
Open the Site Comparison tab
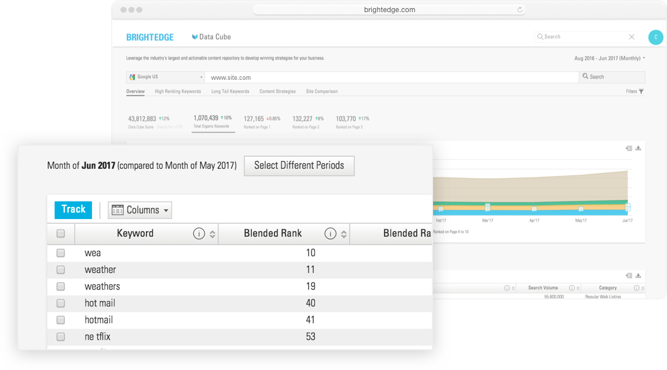(321, 91)
